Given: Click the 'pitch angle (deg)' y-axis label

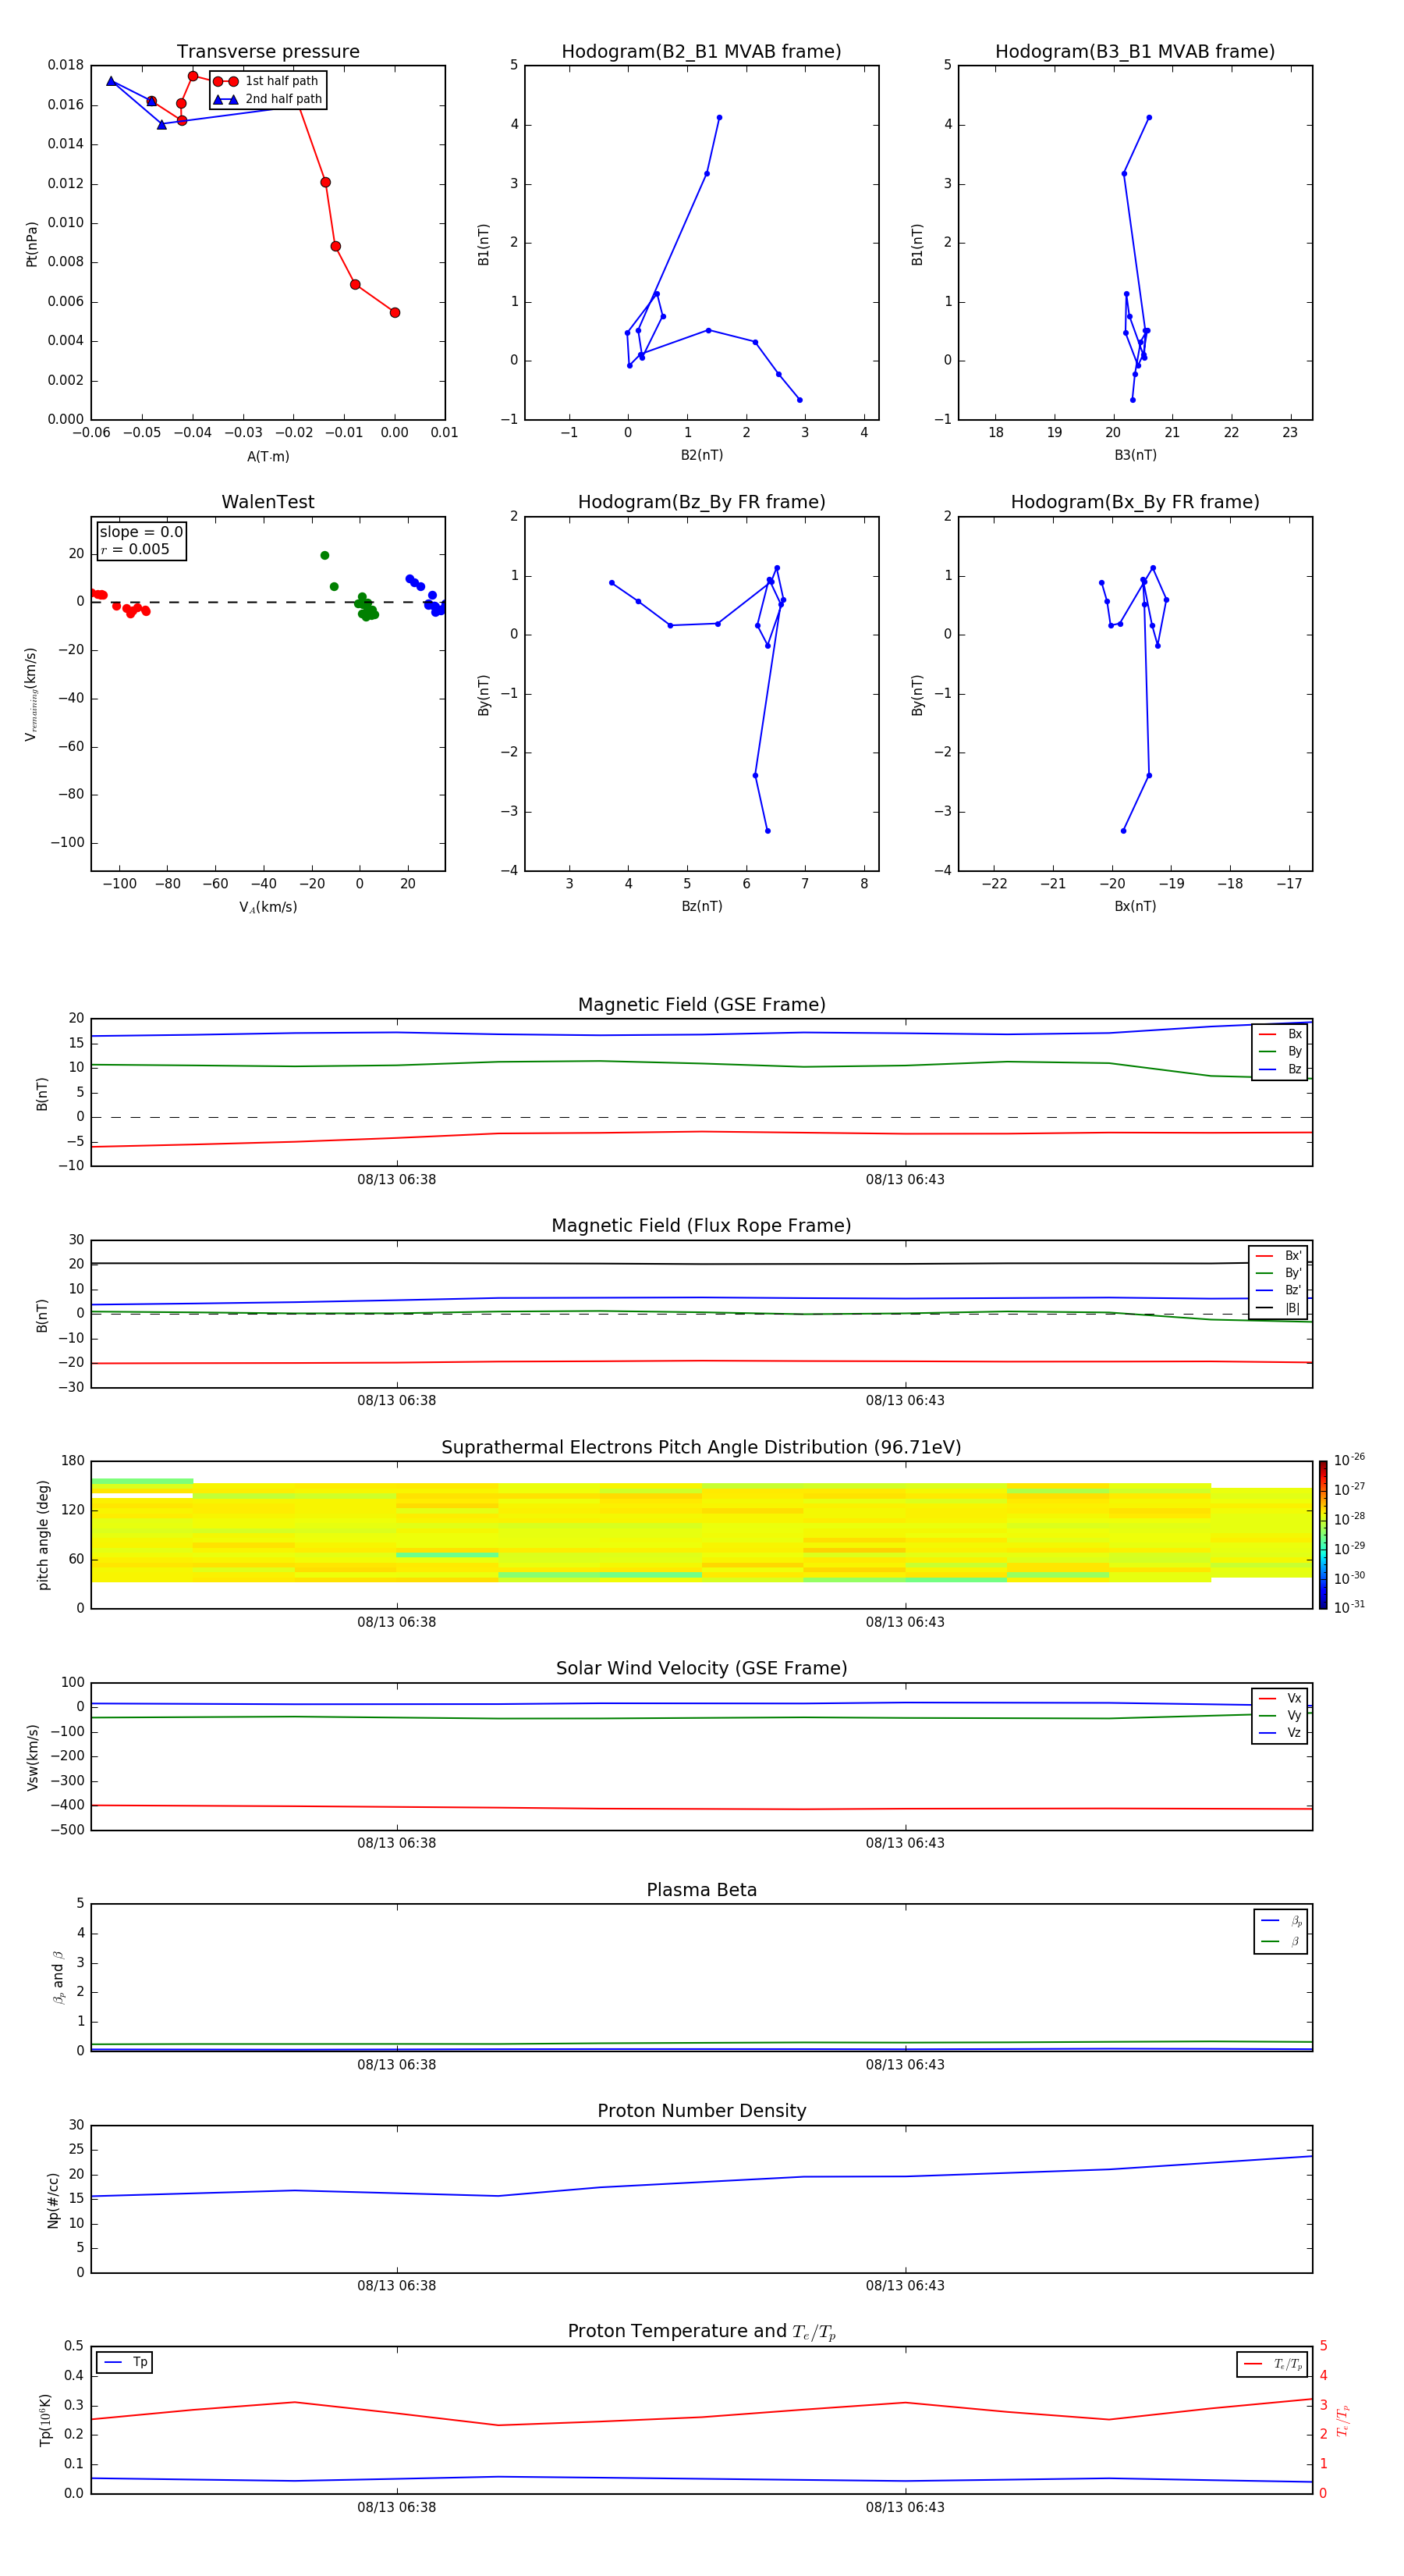Looking at the screenshot, I should [43, 1535].
